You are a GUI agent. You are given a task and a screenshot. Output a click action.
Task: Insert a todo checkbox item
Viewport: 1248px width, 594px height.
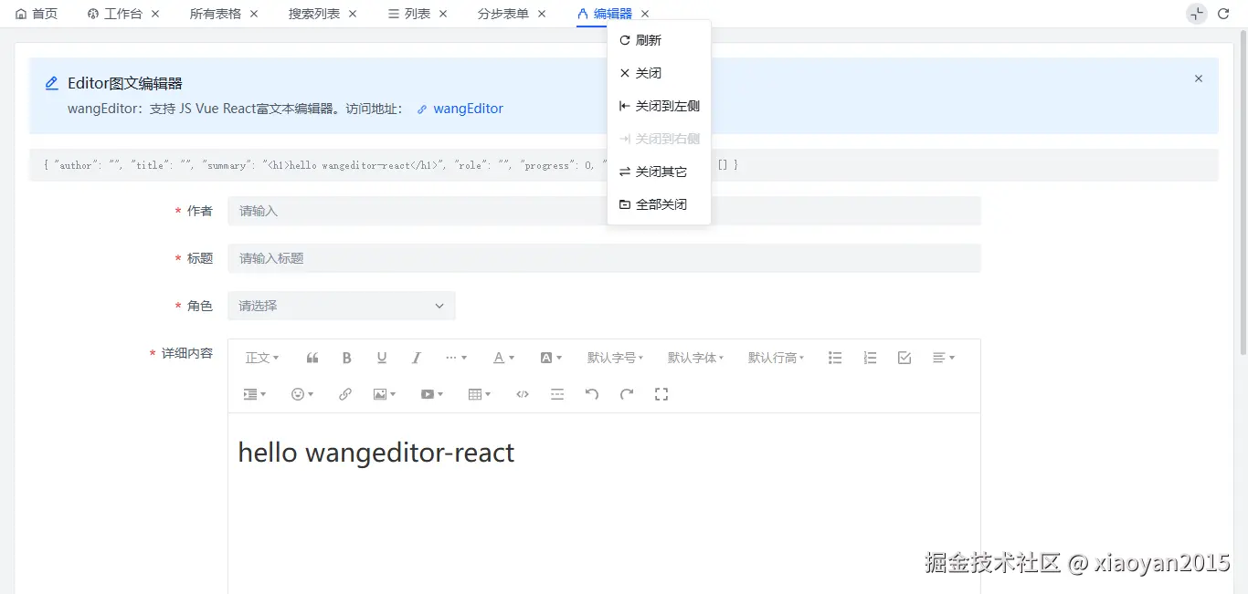[904, 358]
